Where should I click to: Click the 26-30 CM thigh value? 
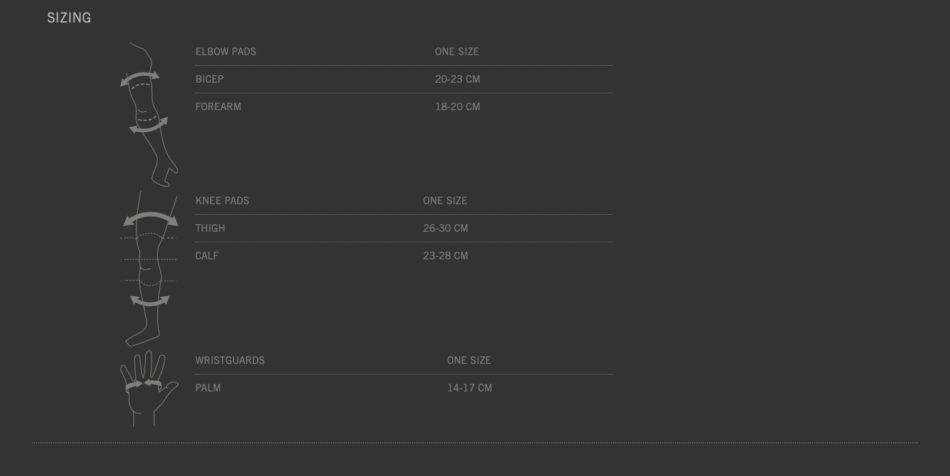(x=445, y=228)
